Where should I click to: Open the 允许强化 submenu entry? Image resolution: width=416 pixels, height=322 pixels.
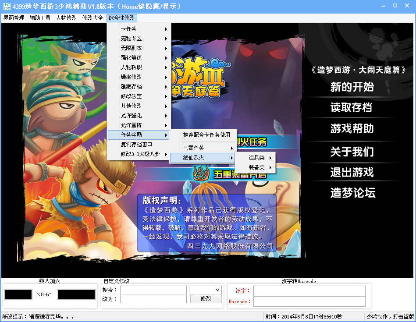[x=139, y=115]
